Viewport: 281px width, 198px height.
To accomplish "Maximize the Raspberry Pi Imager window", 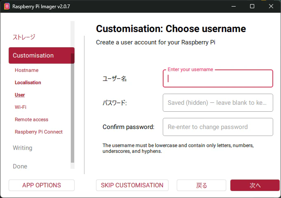I will click(252, 6).
